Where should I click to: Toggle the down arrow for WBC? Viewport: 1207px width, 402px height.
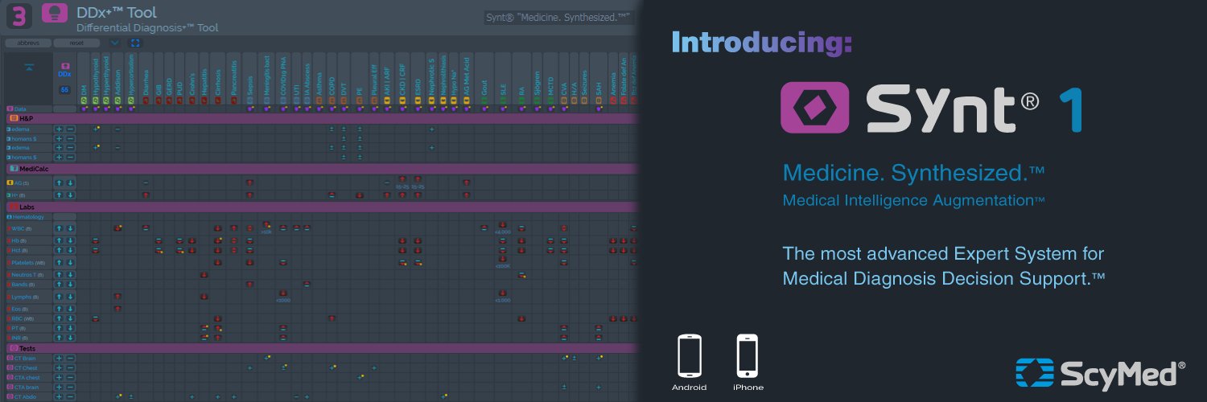pos(70,228)
